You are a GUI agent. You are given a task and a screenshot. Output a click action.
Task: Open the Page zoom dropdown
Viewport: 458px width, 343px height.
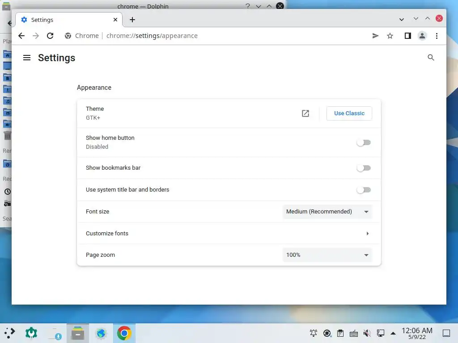327,255
